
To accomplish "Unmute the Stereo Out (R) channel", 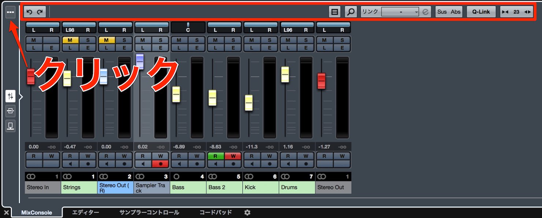I will click(x=107, y=40).
